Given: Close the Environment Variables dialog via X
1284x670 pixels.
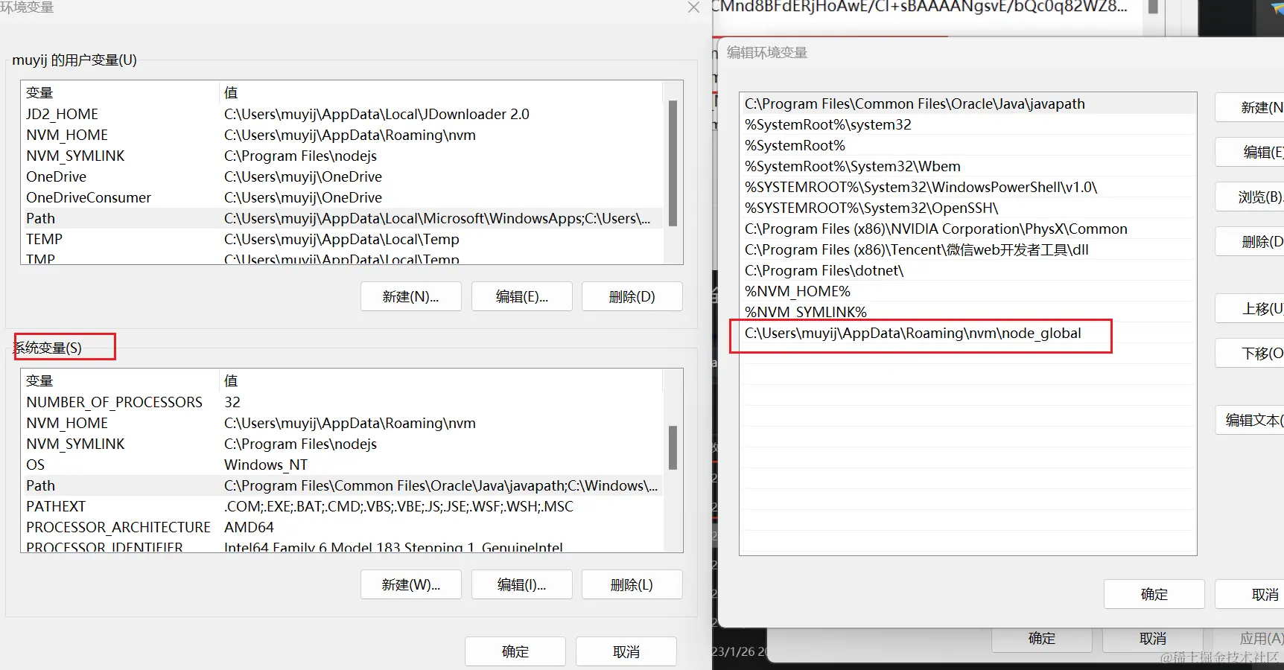Looking at the screenshot, I should point(693,7).
